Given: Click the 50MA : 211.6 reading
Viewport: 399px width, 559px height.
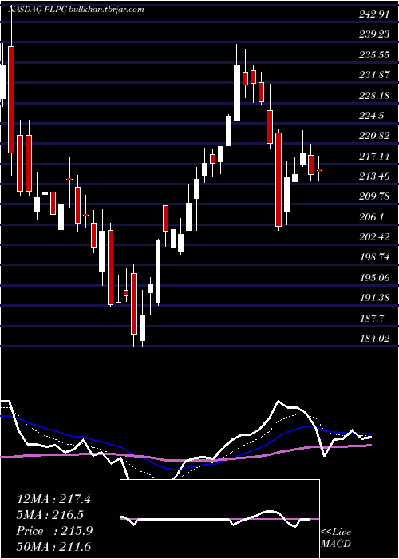Looking at the screenshot, I should (53, 546).
